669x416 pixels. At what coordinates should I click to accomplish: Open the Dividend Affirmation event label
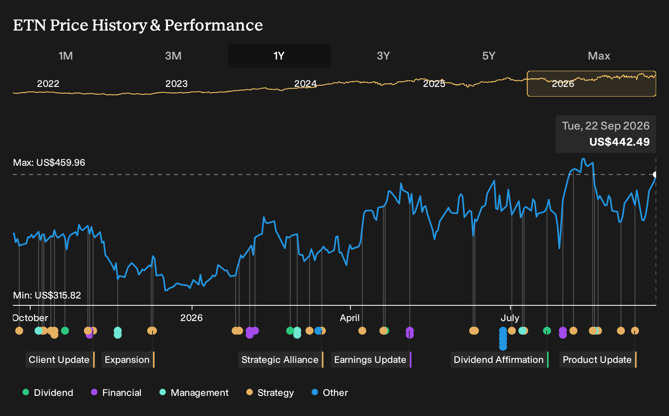click(x=500, y=360)
